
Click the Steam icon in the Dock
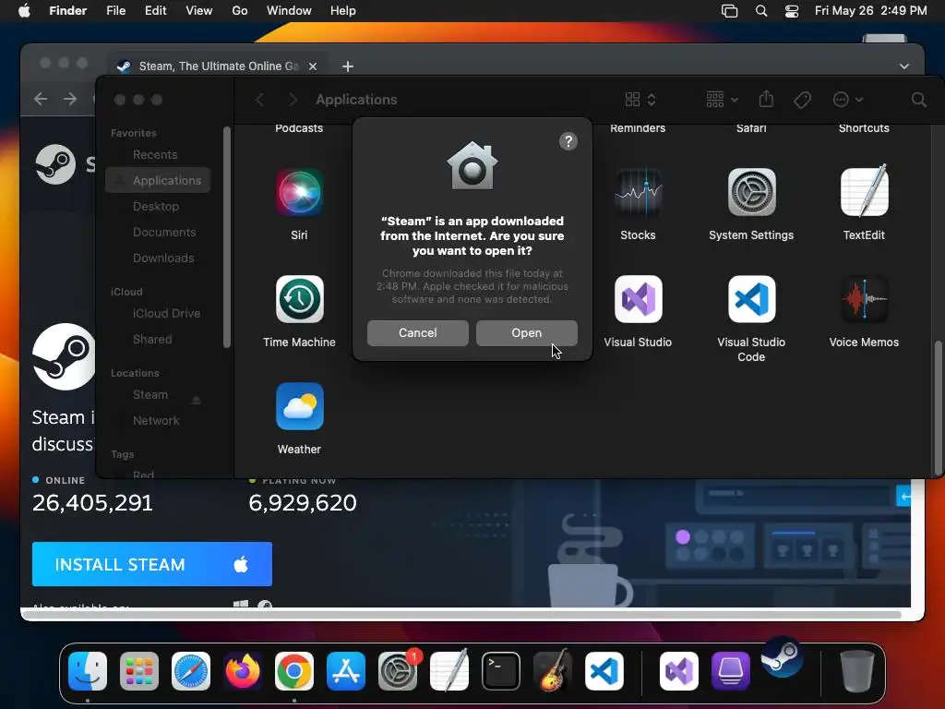(782, 657)
